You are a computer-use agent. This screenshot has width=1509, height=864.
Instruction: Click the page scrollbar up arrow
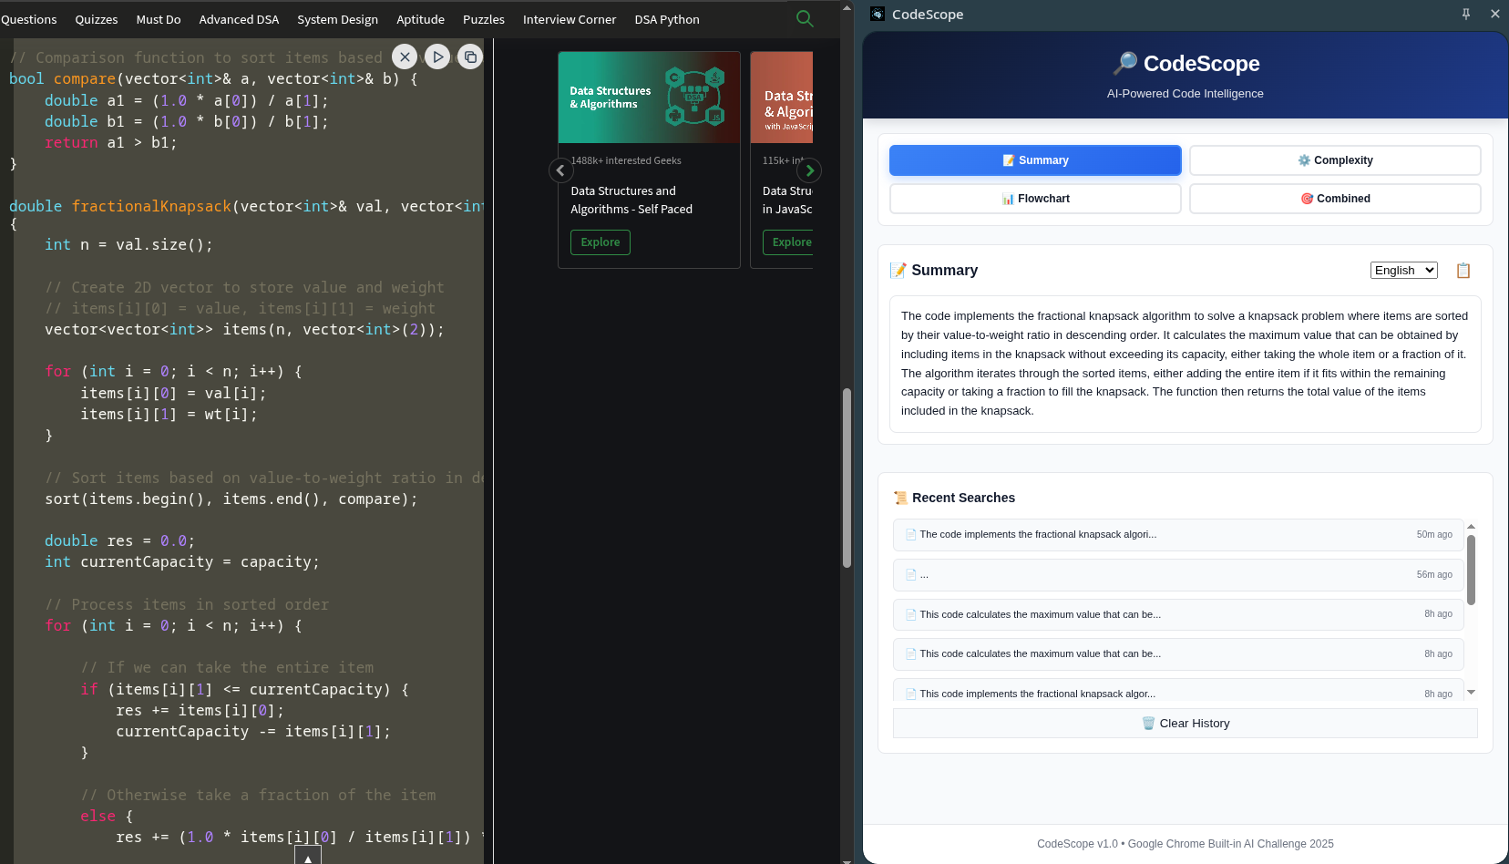(847, 6)
